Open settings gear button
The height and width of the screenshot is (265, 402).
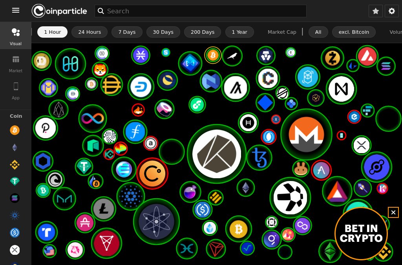(391, 11)
